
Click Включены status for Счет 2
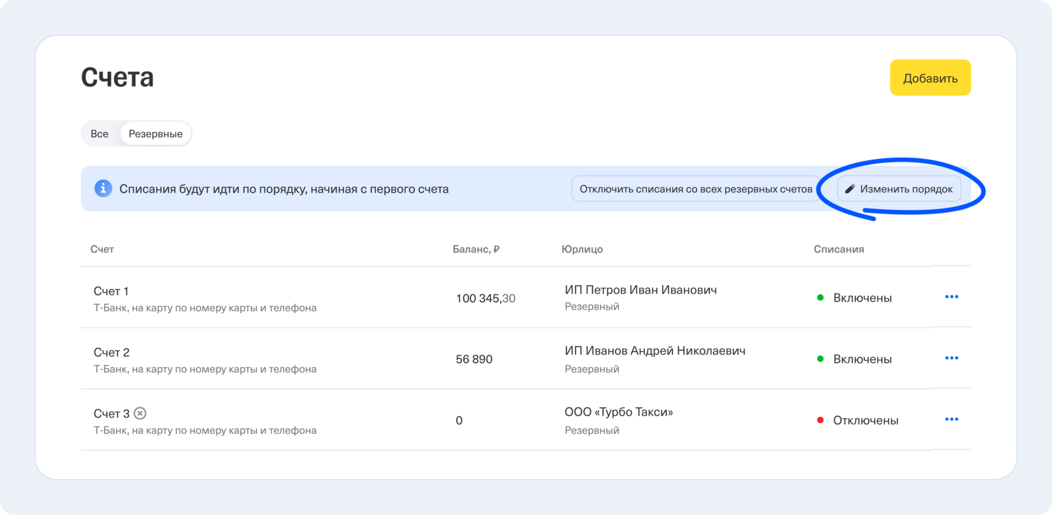coord(862,359)
